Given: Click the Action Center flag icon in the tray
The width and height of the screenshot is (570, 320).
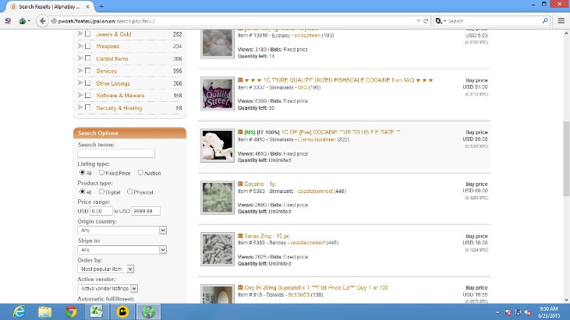Looking at the screenshot, I should point(508,312).
